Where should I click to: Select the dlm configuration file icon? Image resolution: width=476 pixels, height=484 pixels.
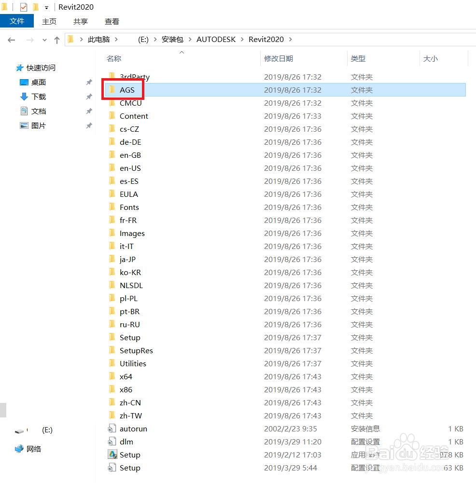pos(112,442)
